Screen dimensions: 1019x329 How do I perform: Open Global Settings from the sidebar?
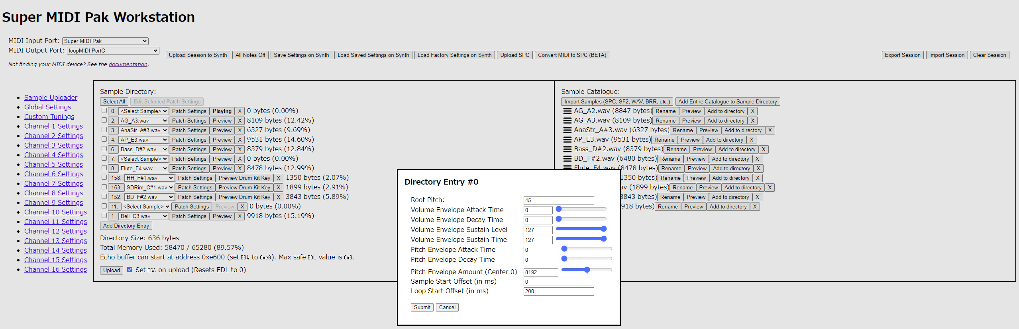point(47,107)
